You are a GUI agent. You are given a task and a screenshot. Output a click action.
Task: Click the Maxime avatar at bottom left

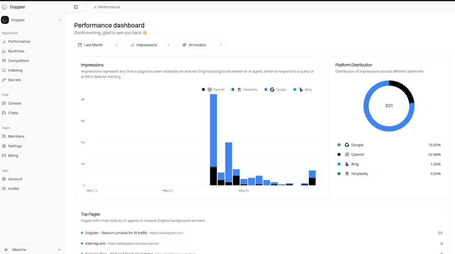pyautogui.click(x=6, y=250)
